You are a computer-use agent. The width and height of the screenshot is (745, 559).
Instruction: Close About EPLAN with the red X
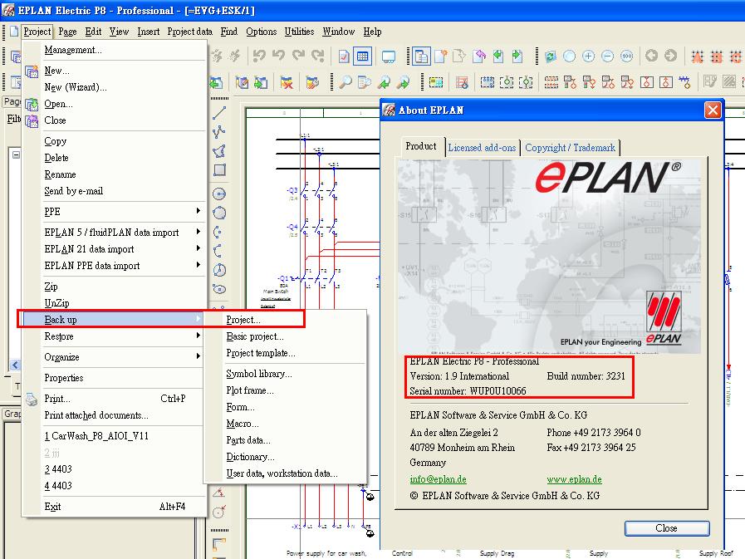click(713, 110)
